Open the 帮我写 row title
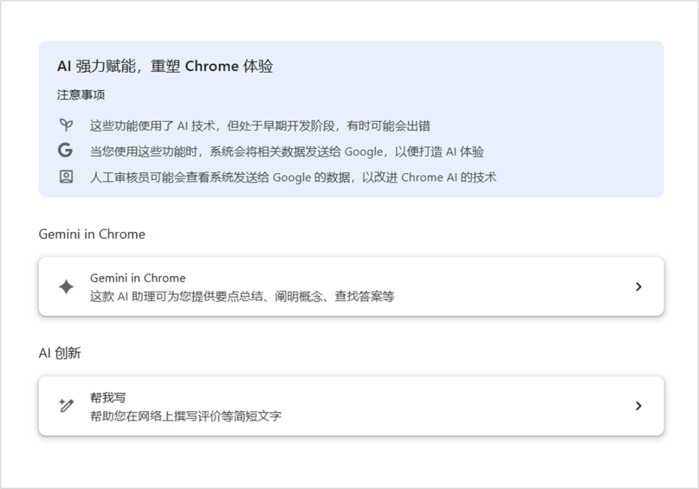Screen dimensions: 699x489 click(x=108, y=397)
